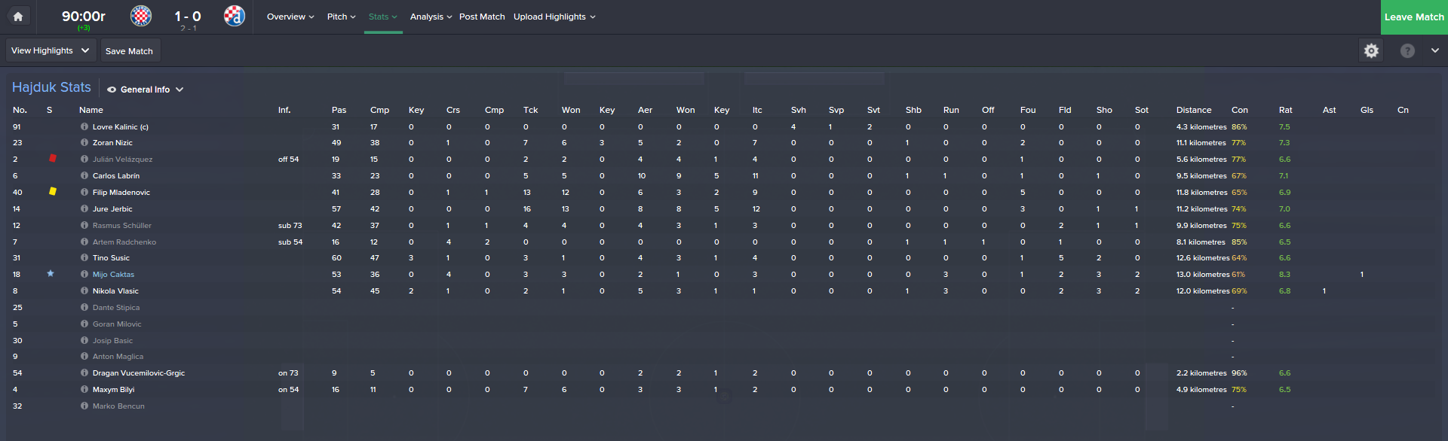Click the Dinamo away team crest
1448x441 pixels.
click(235, 16)
